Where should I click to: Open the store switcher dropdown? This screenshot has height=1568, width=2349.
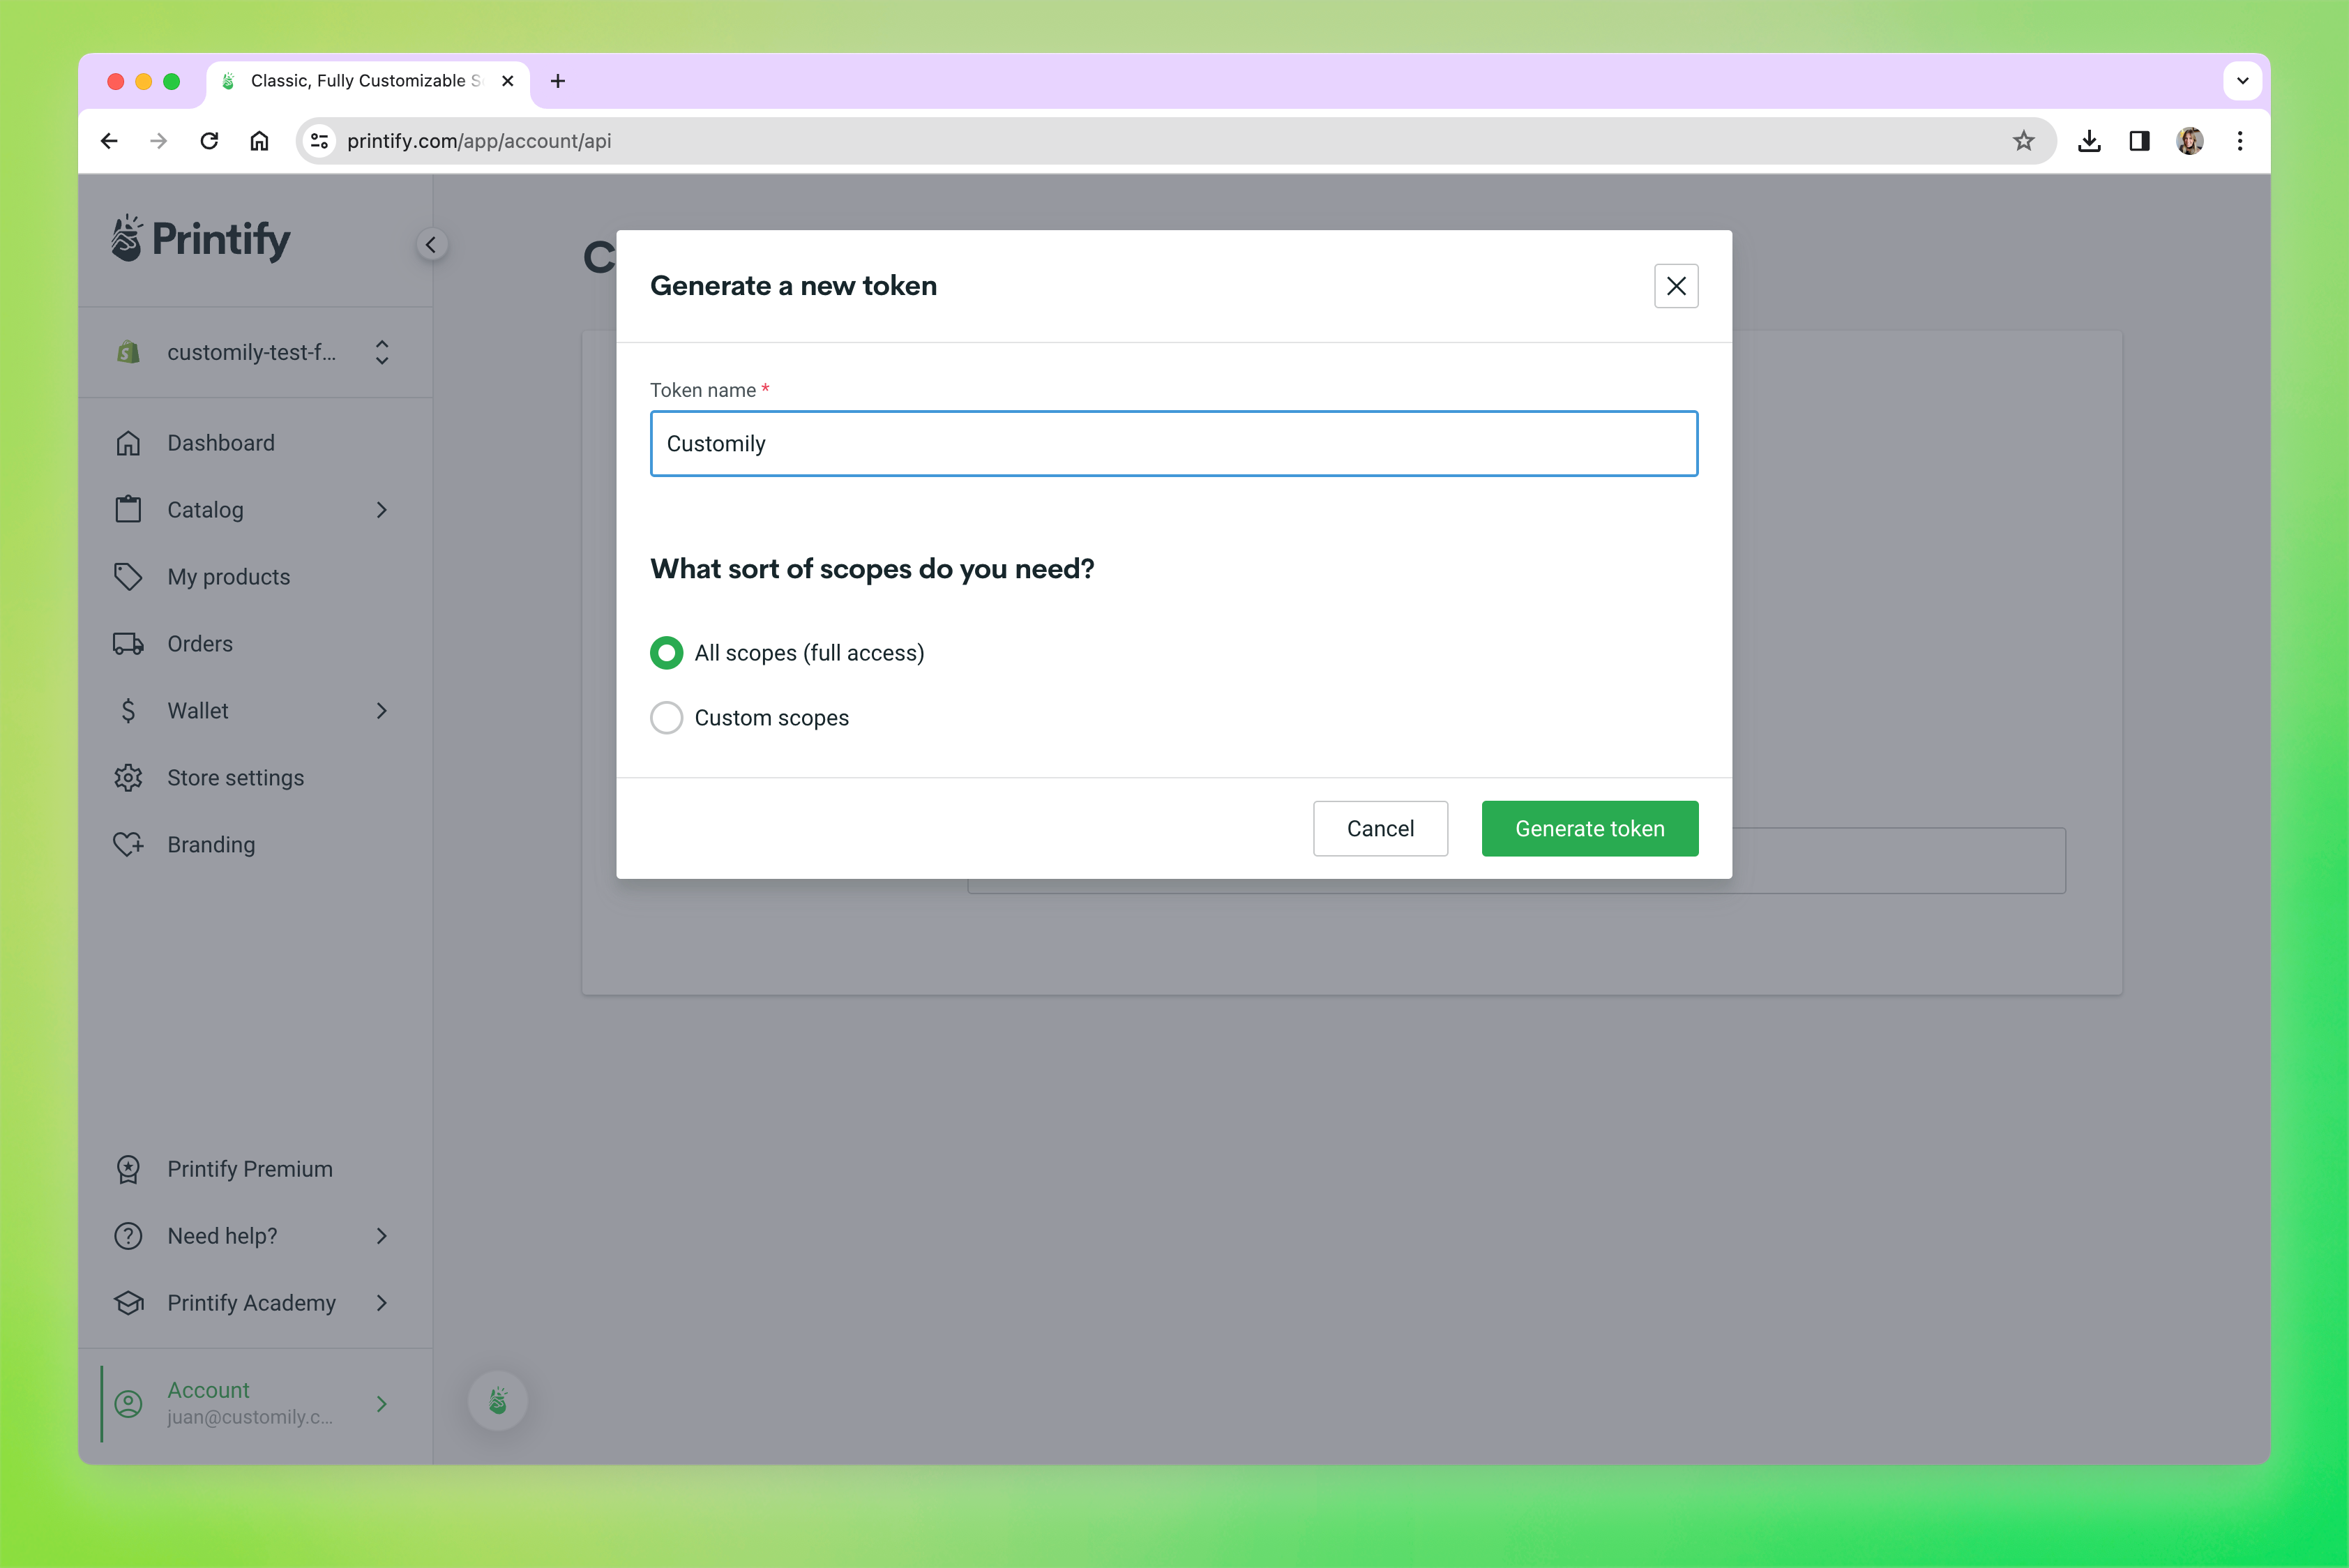point(381,352)
